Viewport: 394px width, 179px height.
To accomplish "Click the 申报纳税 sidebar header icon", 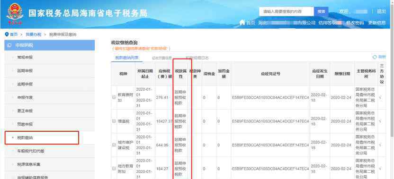I will [9, 45].
